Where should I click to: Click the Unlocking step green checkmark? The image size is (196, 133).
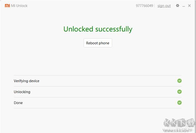click(x=180, y=92)
